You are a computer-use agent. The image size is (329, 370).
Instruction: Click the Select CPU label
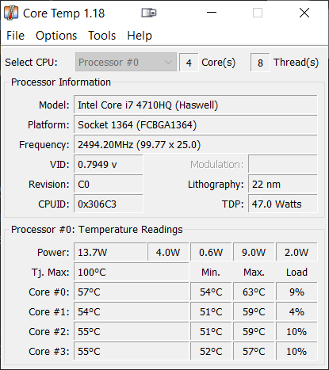[x=31, y=63]
